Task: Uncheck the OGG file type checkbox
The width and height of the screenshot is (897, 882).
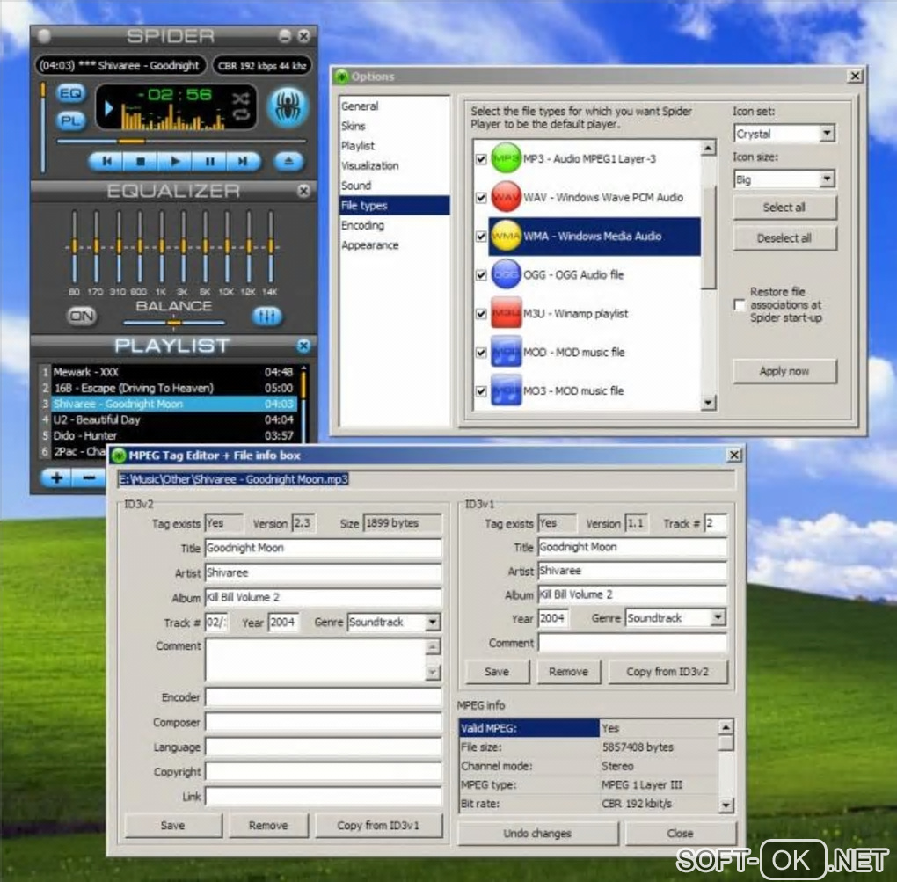Action: pyautogui.click(x=481, y=275)
